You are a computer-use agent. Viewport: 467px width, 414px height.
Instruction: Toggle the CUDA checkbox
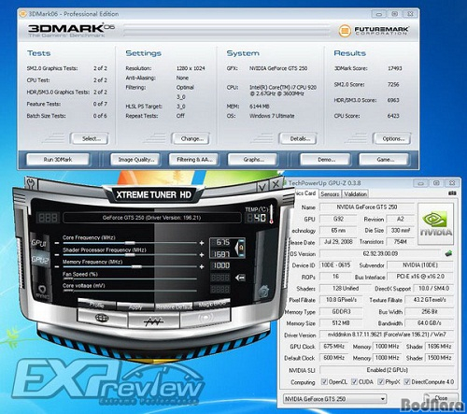[x=354, y=381]
